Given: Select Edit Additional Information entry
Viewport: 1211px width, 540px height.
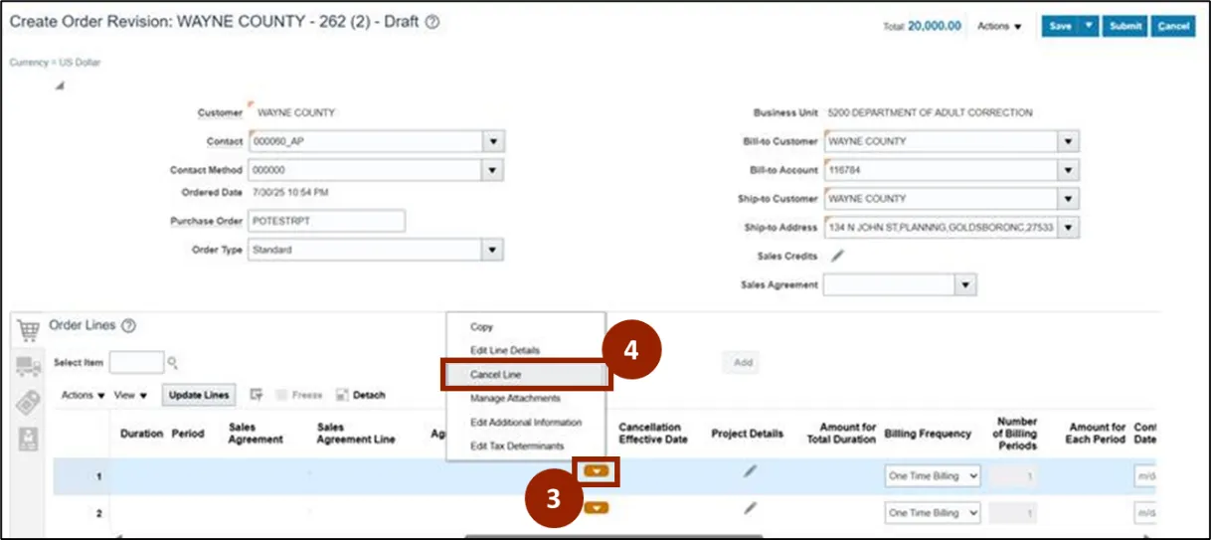Looking at the screenshot, I should pyautogui.click(x=525, y=423).
